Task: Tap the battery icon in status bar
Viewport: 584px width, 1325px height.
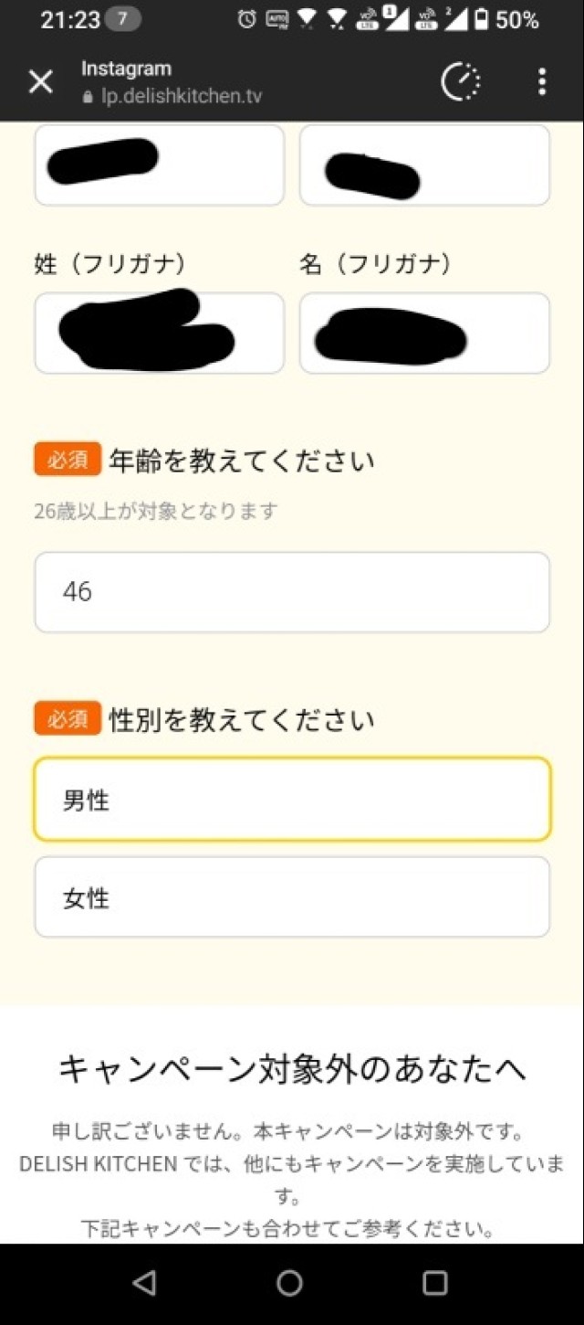Action: click(x=481, y=19)
